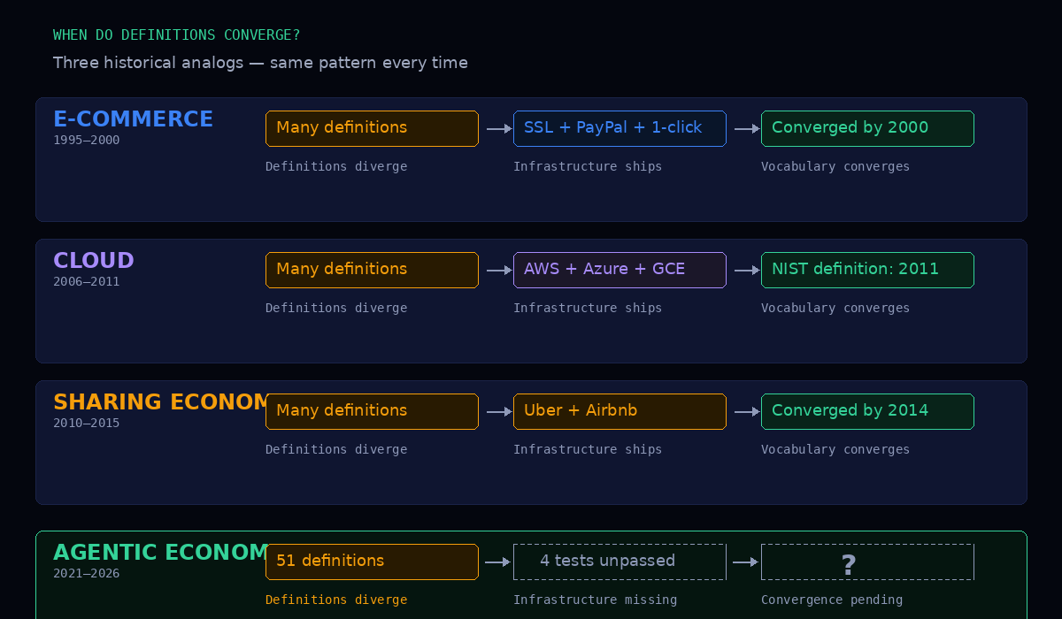Click the '51 definitions' box

[372, 562]
